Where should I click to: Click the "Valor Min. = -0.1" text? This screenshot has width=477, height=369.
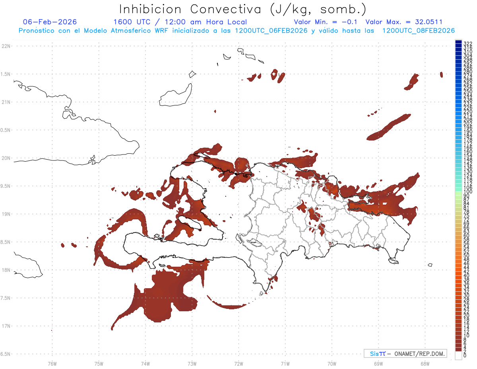[x=326, y=22]
